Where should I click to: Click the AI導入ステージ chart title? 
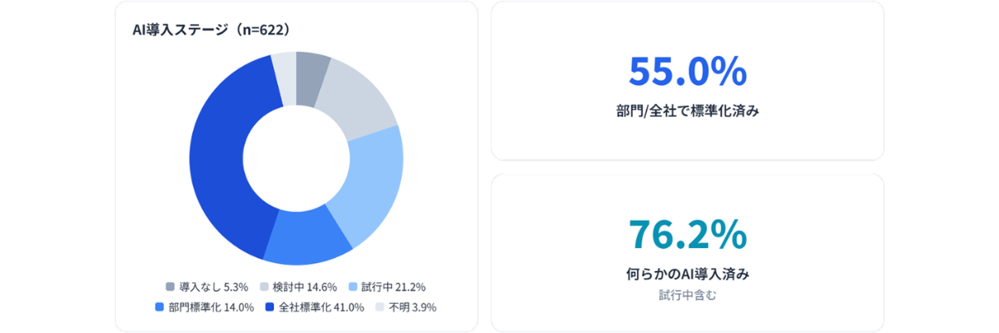211,30
